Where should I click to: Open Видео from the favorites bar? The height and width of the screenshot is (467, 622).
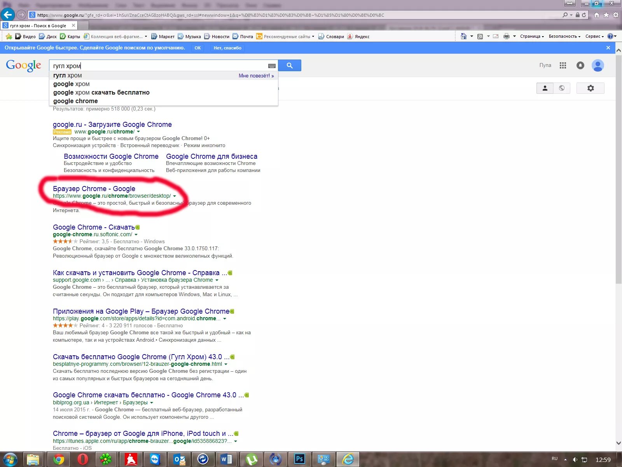click(x=25, y=36)
